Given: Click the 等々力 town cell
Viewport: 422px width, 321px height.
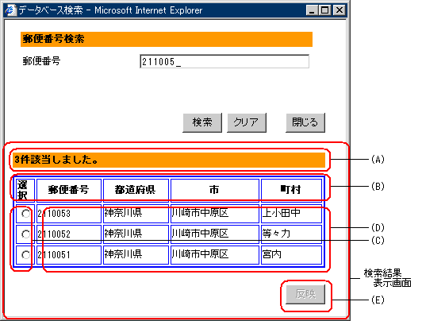Looking at the screenshot, I should tap(291, 234).
